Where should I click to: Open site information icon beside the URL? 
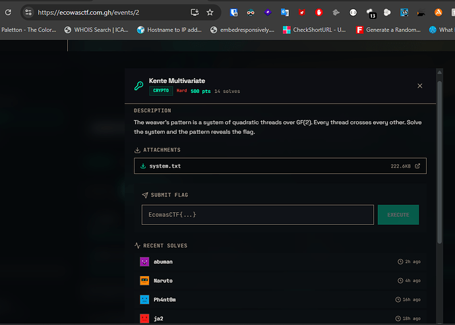pyautogui.click(x=28, y=12)
